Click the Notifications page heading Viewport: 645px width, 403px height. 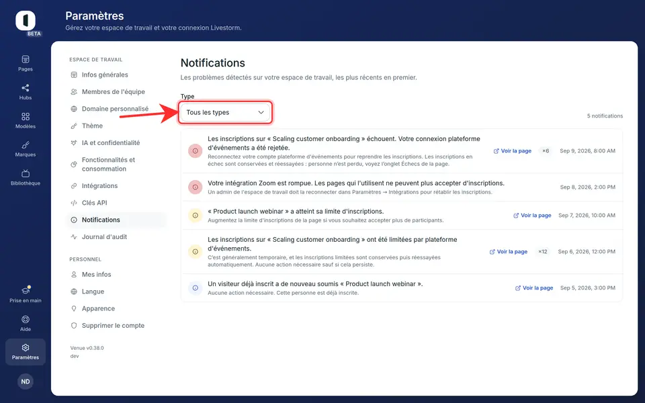click(x=213, y=63)
